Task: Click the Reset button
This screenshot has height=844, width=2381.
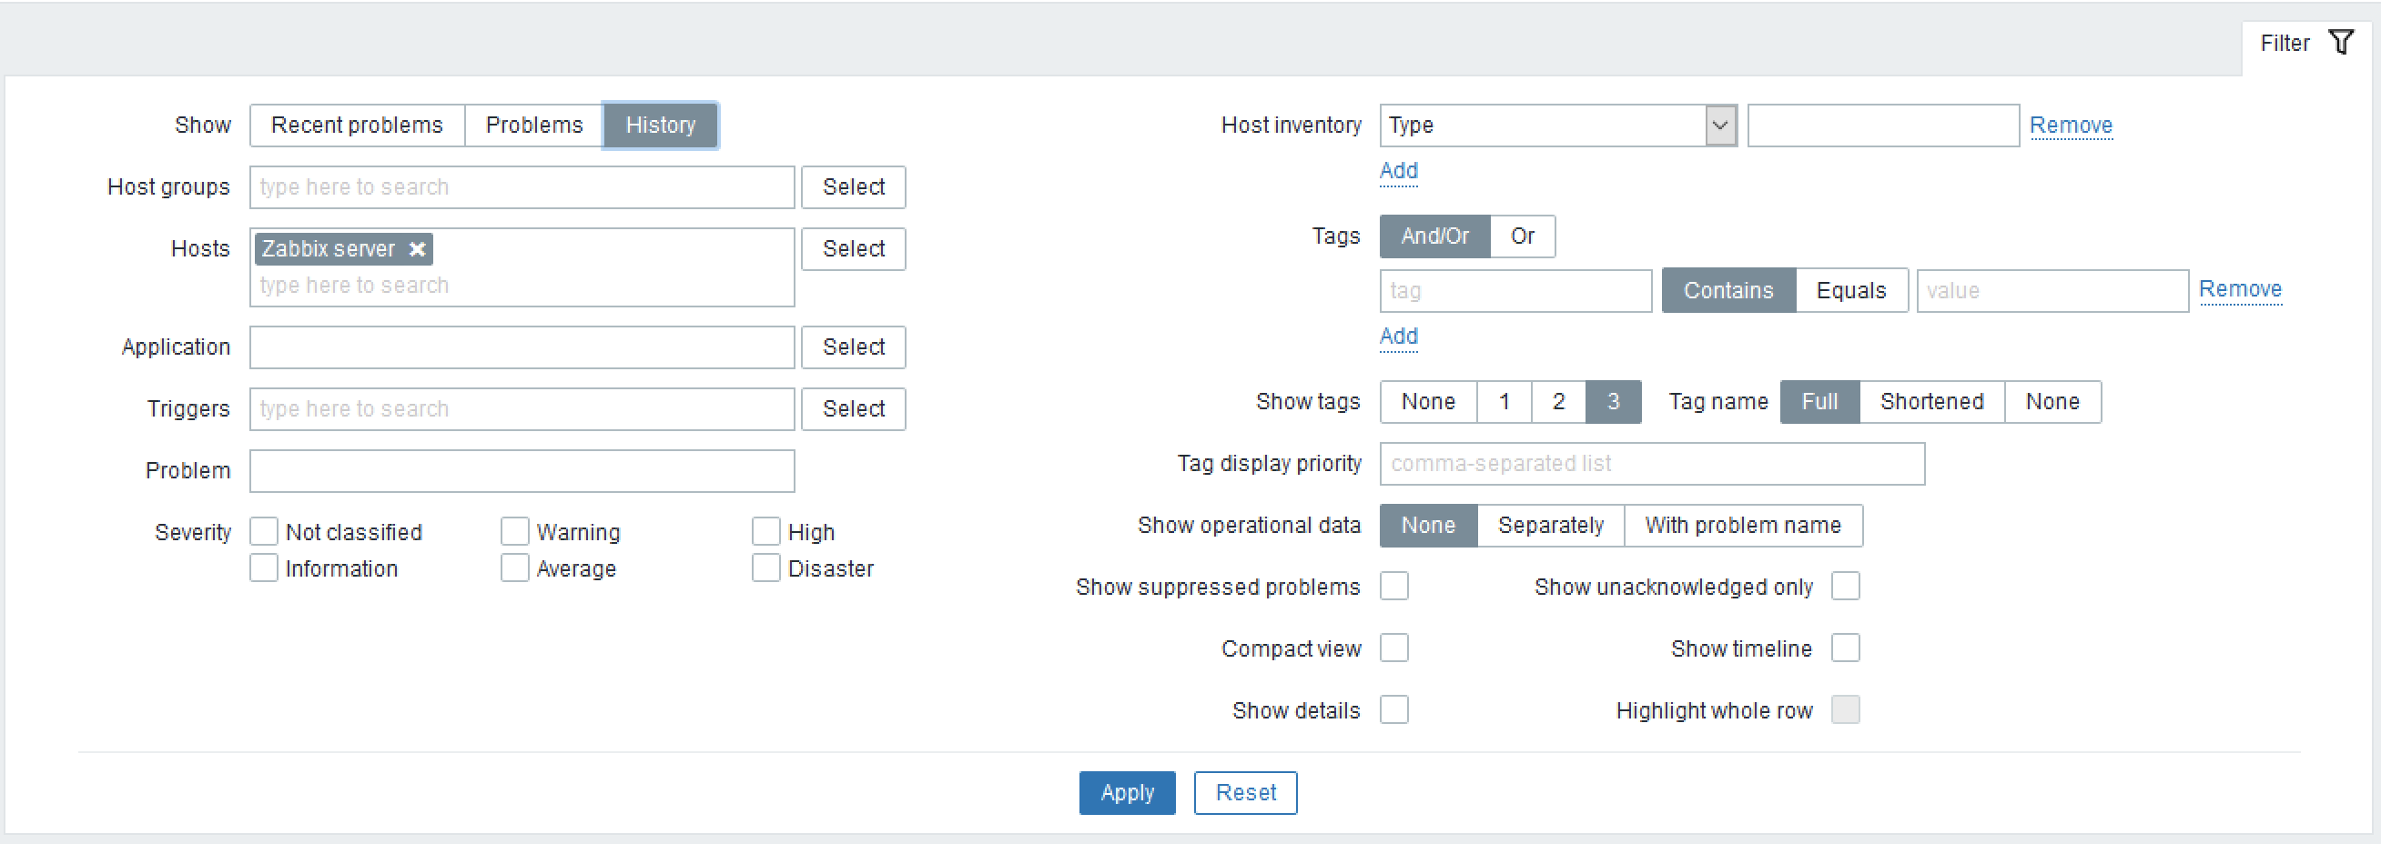Action: tap(1244, 793)
